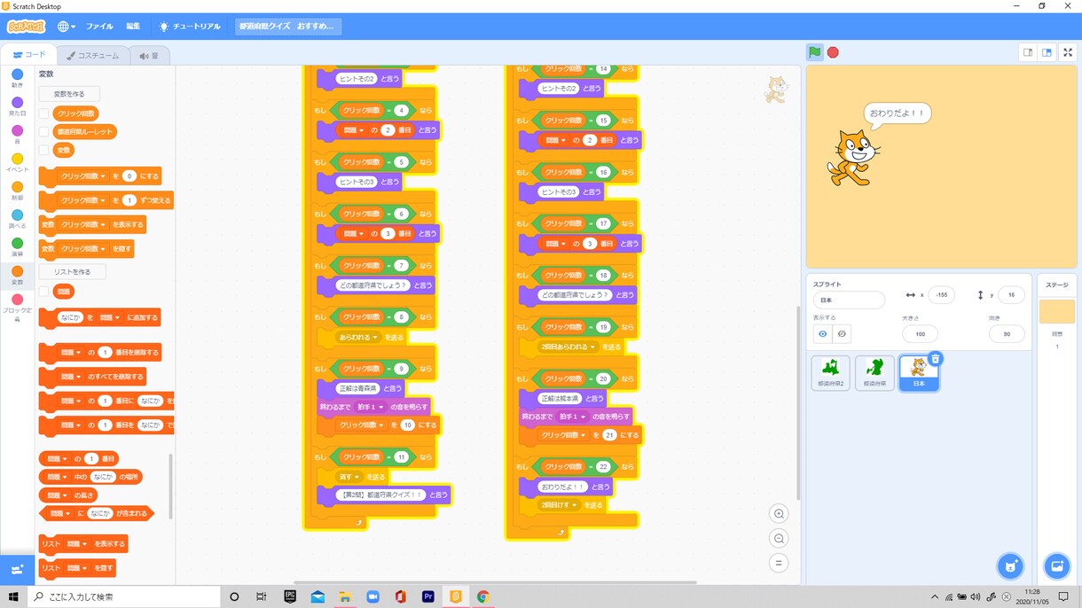Select the 演算 (Operators) block category
1082x608 pixels.
tap(17, 246)
